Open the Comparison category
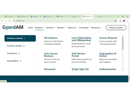Screen dimensions: 130x97 point(13,53)
